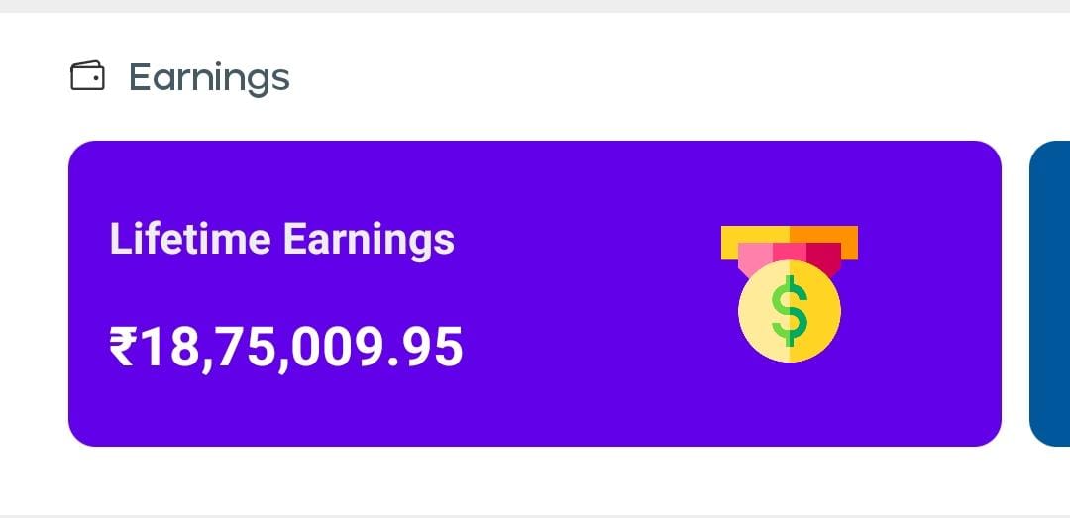Click the ₹18,75,009.95 amount
This screenshot has width=1070, height=518.
click(285, 348)
